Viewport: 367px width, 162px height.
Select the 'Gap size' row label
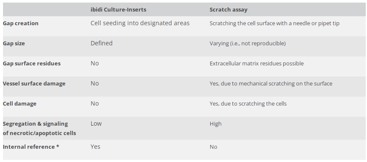(14, 44)
